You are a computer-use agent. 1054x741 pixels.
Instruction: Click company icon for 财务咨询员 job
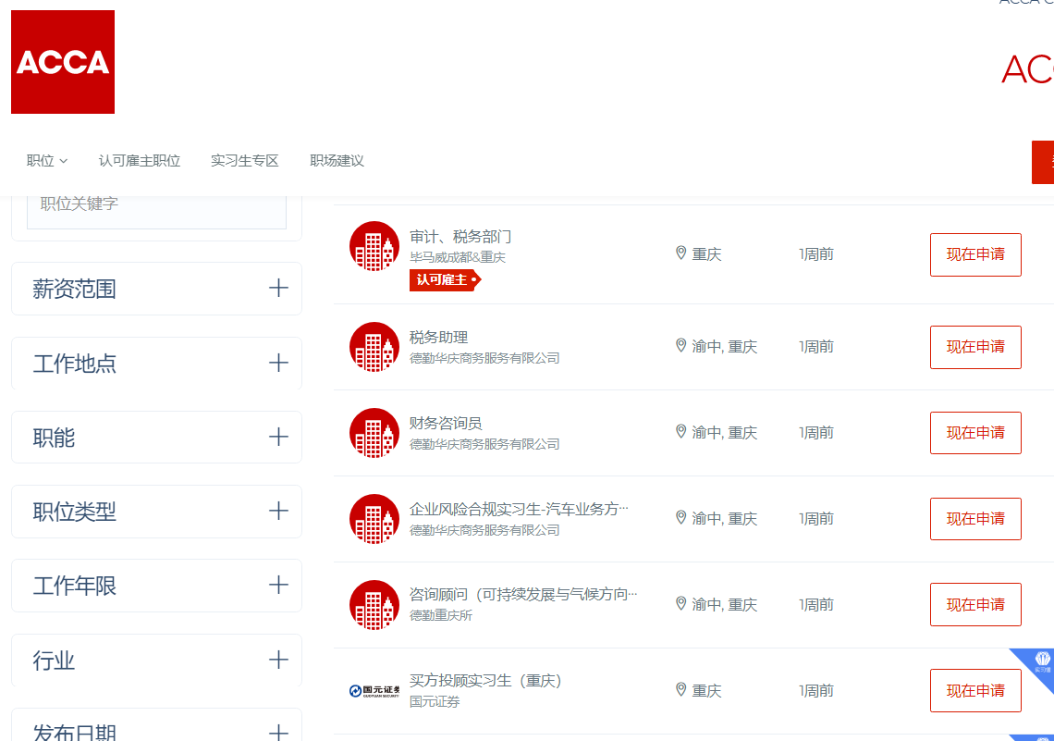374,433
